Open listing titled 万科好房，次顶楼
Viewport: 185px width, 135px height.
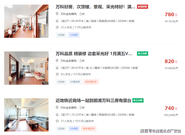click(x=95, y=7)
